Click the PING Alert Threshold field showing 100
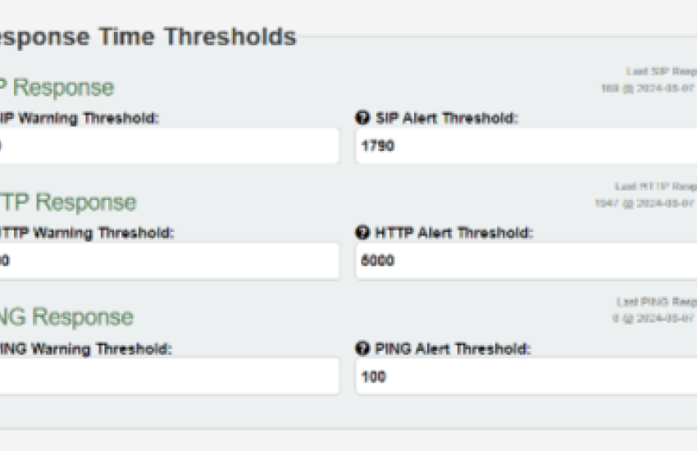This screenshot has width=697, height=451. [526, 376]
